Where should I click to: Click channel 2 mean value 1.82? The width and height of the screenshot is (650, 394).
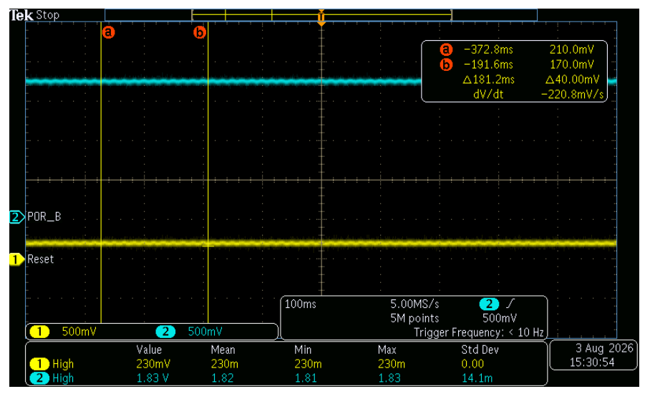pyautogui.click(x=222, y=378)
